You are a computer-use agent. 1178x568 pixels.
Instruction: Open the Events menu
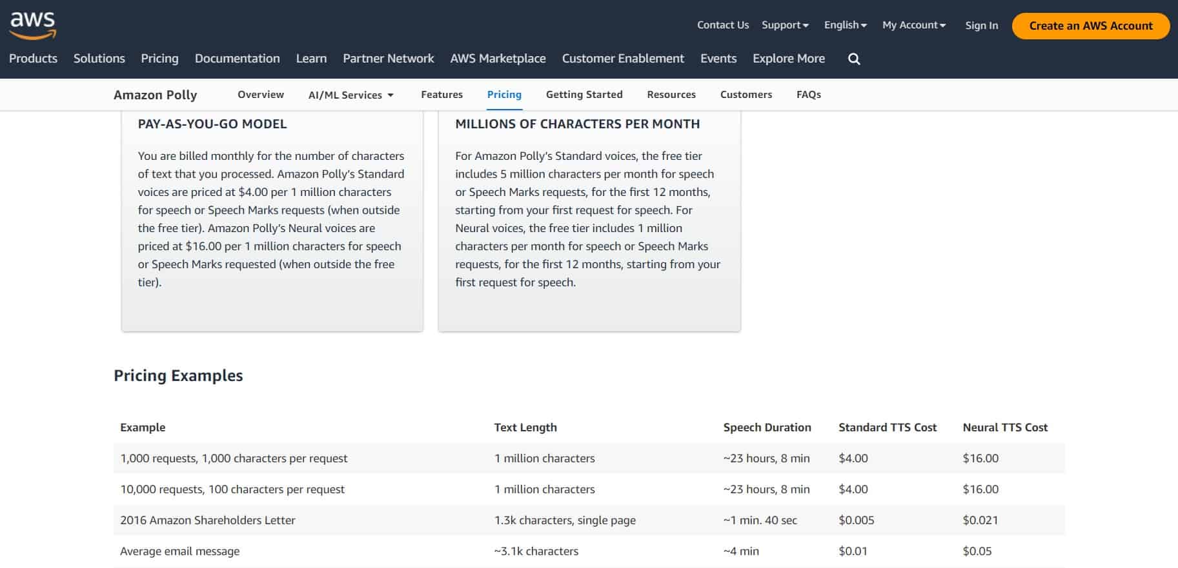(718, 59)
